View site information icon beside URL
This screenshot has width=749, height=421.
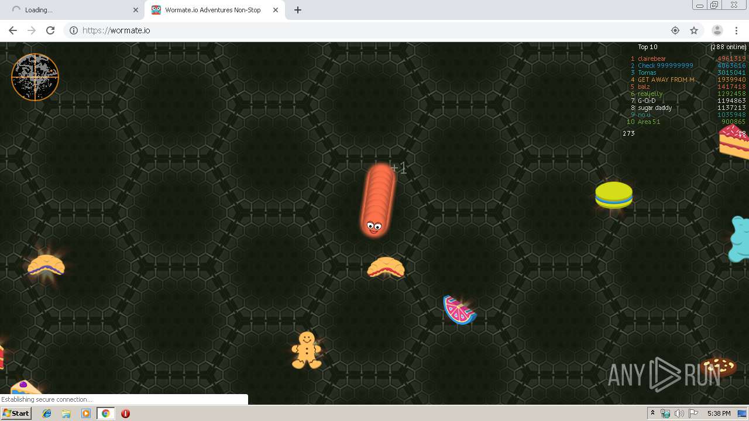point(74,30)
